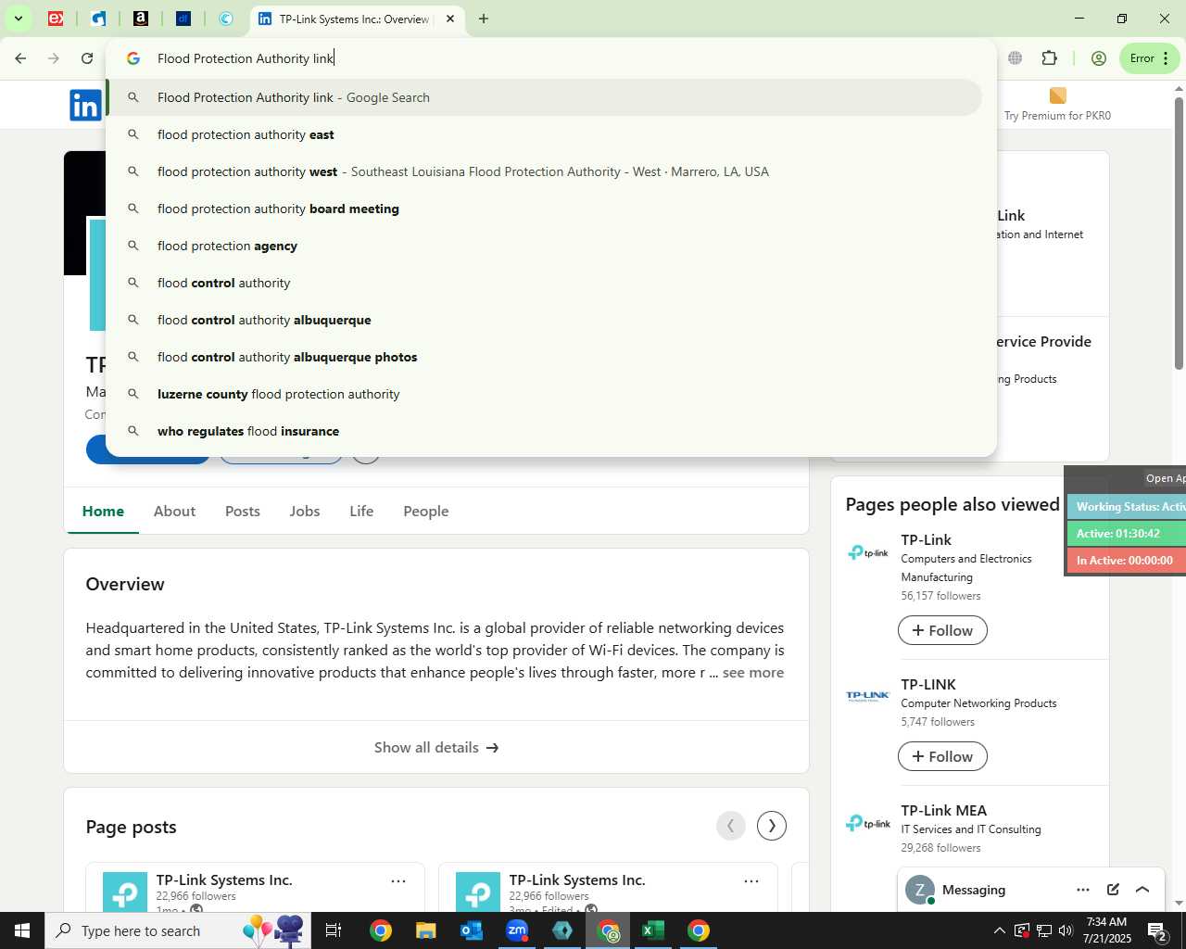Expand overview with 'see more'

coord(752,673)
